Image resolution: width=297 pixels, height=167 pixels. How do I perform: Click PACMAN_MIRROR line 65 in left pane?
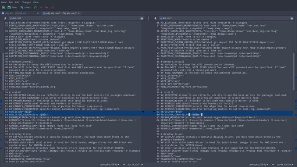point(57,117)
